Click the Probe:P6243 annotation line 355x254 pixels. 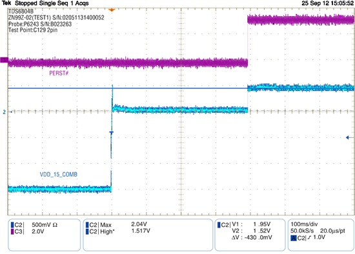coord(40,24)
